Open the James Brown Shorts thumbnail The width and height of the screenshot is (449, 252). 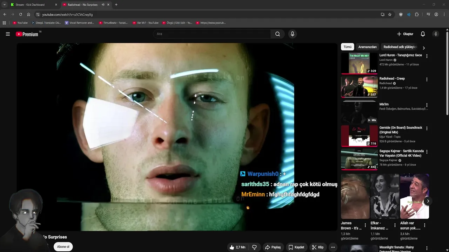pos(355,196)
